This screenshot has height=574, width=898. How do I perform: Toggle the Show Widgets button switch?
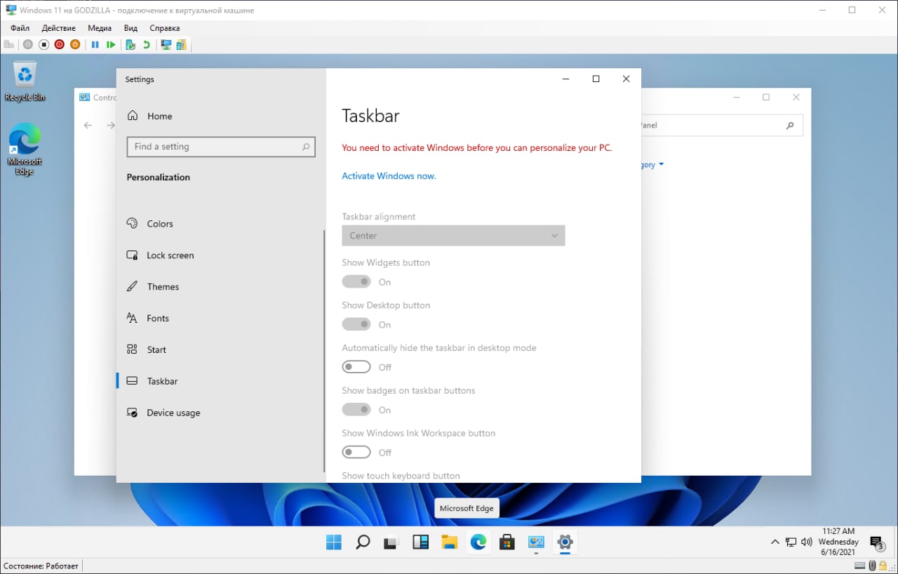356,282
